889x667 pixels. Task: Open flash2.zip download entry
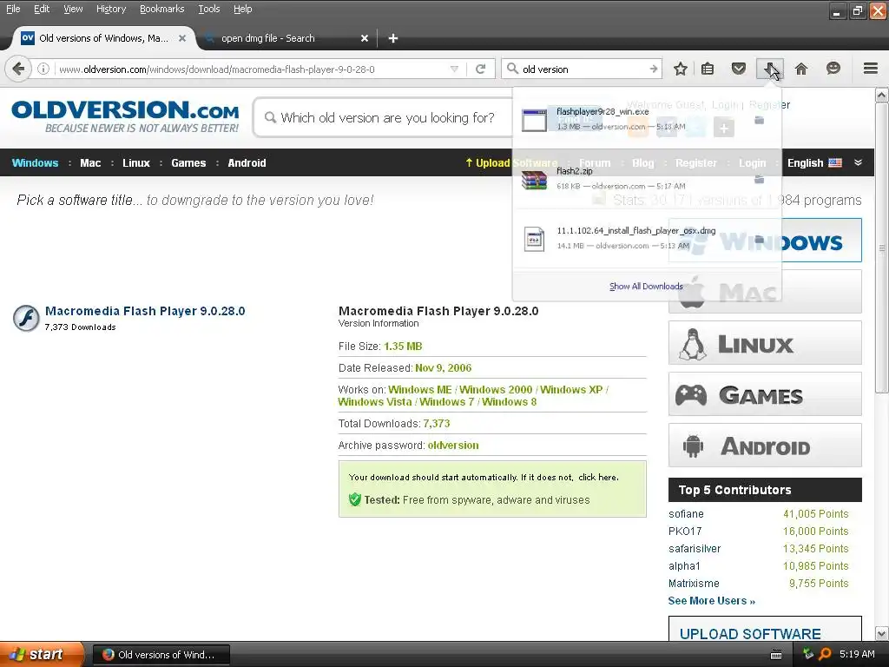pyautogui.click(x=629, y=179)
